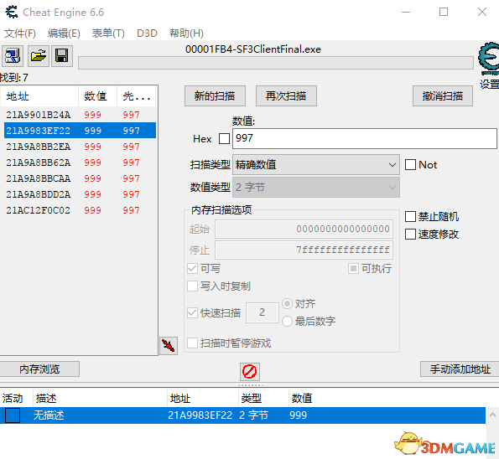Click the 内存浏览 button
Image resolution: width=499 pixels, height=459 pixels.
pos(39,369)
